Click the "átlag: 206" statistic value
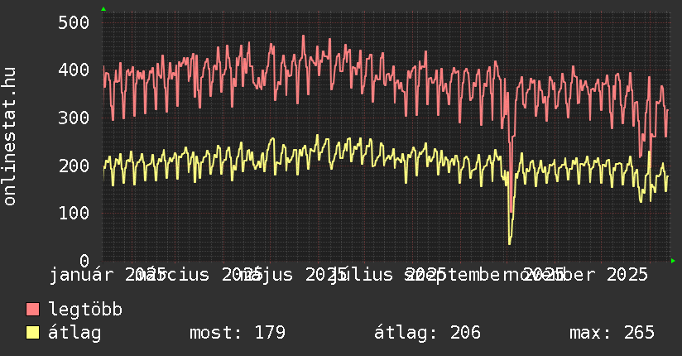682x356 pixels. coord(427,333)
